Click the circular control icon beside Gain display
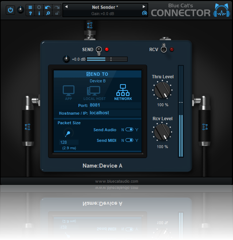Screen dimensions: 233x240 144,13
